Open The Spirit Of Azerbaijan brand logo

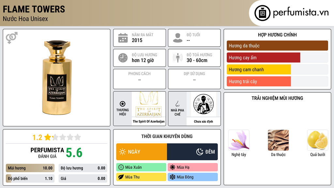click(149, 104)
